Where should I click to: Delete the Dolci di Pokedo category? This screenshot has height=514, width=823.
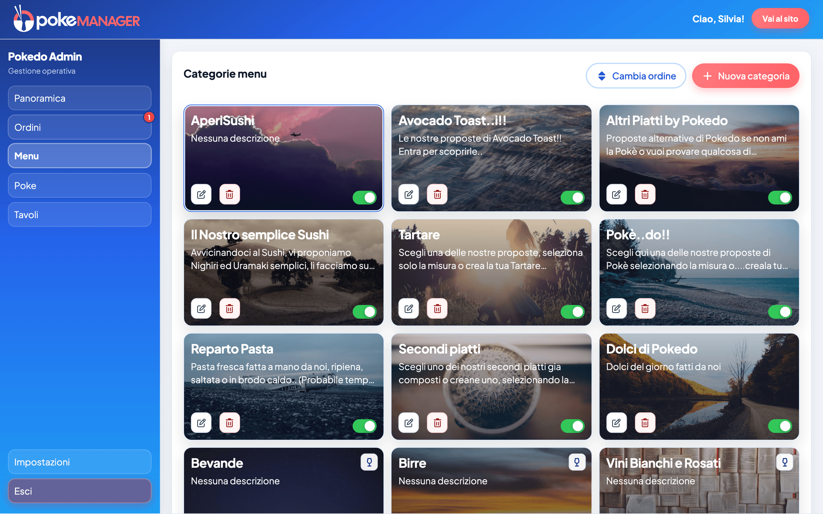(645, 423)
